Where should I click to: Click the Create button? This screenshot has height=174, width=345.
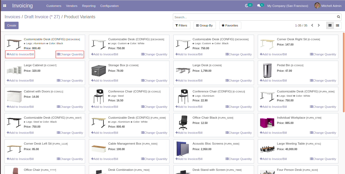pos(11,25)
